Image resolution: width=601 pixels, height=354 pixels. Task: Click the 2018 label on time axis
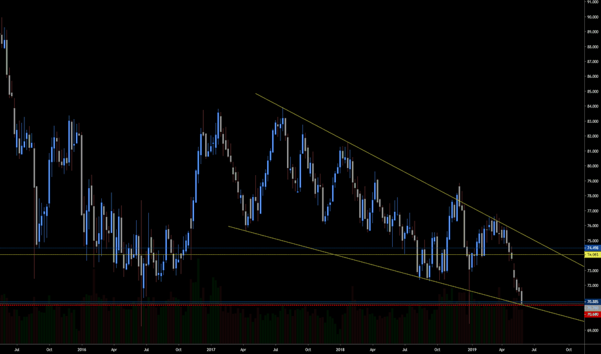(340, 349)
